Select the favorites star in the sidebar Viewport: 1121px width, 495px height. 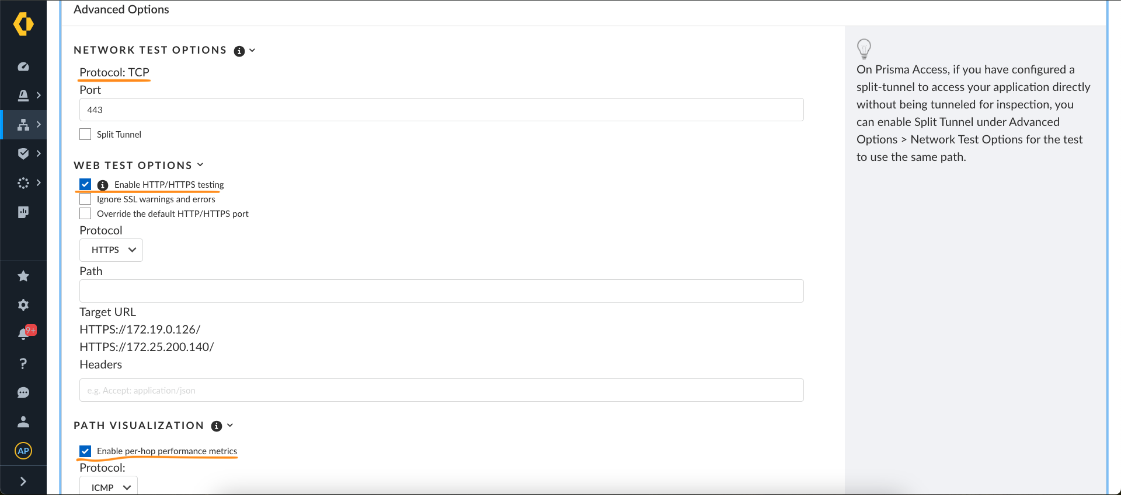click(23, 276)
